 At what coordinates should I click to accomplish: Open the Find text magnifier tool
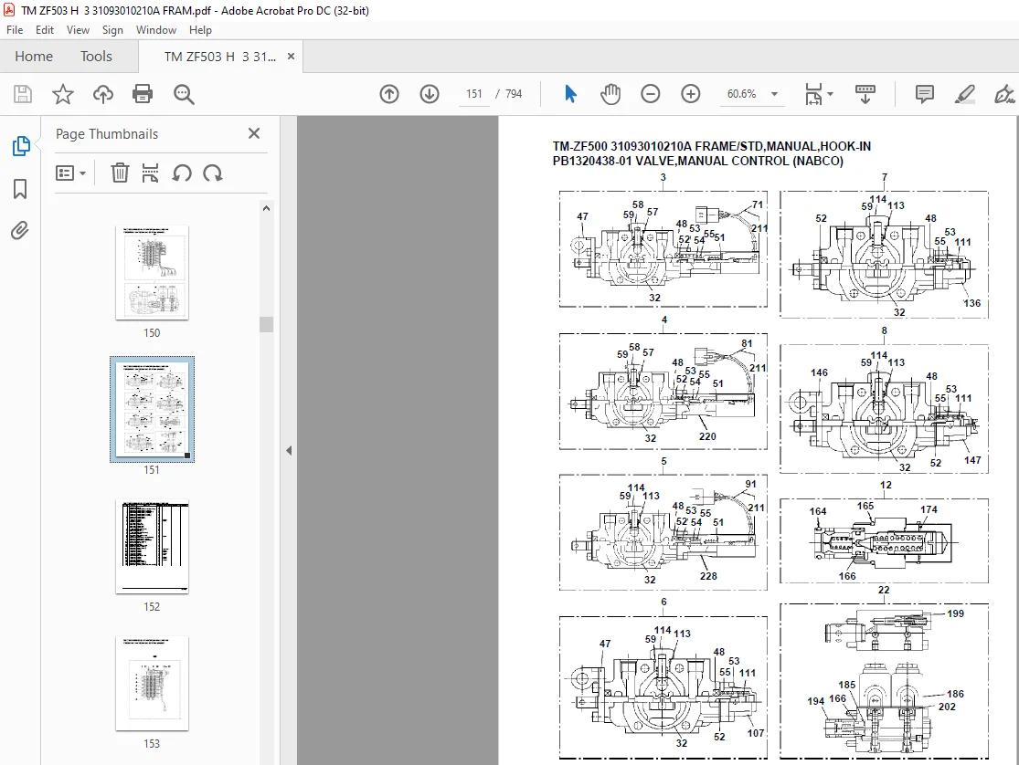(x=184, y=94)
